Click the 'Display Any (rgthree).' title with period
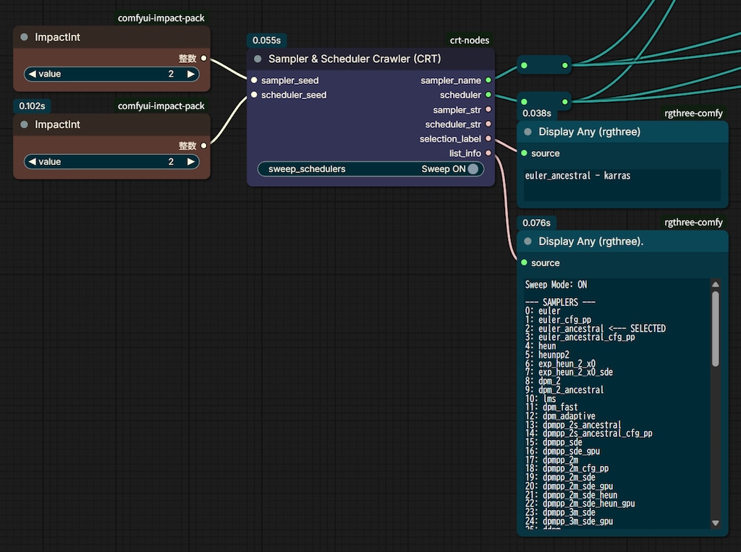This screenshot has width=741, height=552. [x=591, y=242]
